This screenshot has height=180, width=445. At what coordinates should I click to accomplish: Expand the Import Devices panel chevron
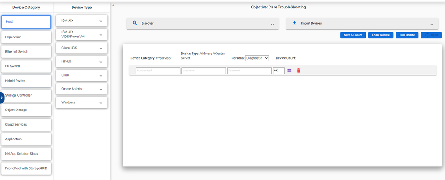click(431, 24)
